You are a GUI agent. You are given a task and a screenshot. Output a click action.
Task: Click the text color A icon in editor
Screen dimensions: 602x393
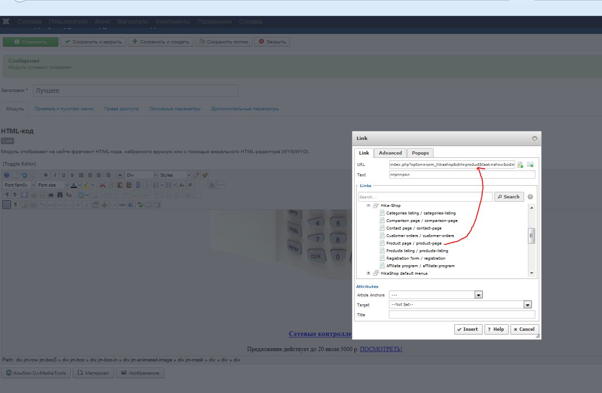(74, 185)
